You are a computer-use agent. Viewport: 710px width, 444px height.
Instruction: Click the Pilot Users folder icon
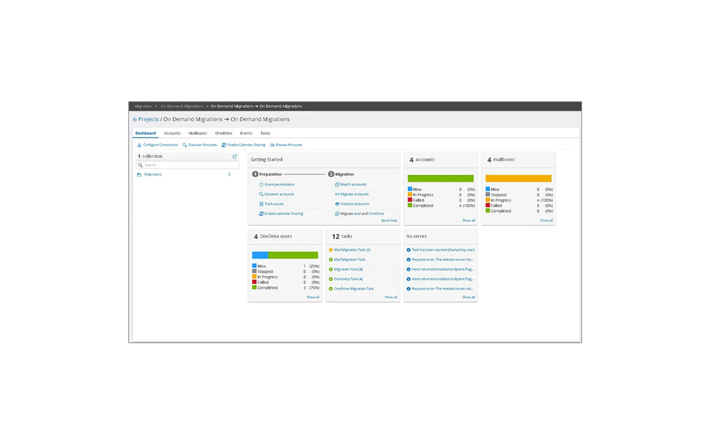pyautogui.click(x=139, y=174)
